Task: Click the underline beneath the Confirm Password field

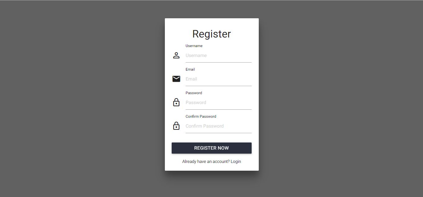Action: [218, 133]
